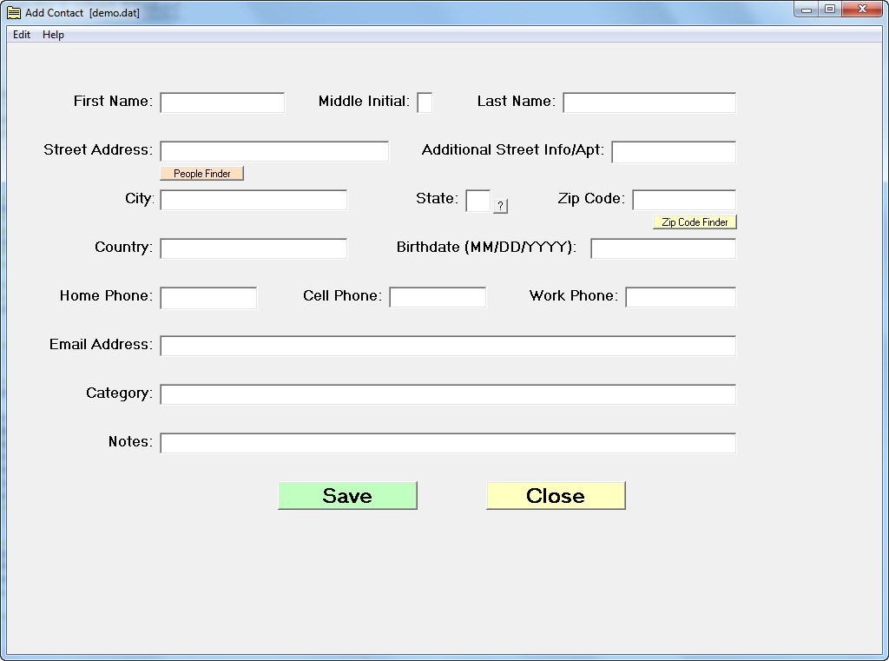889x661 pixels.
Task: Close the Add Contact form
Action: (x=556, y=495)
